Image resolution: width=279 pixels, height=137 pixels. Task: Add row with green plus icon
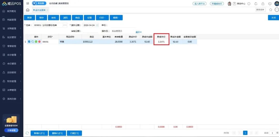[36, 42]
